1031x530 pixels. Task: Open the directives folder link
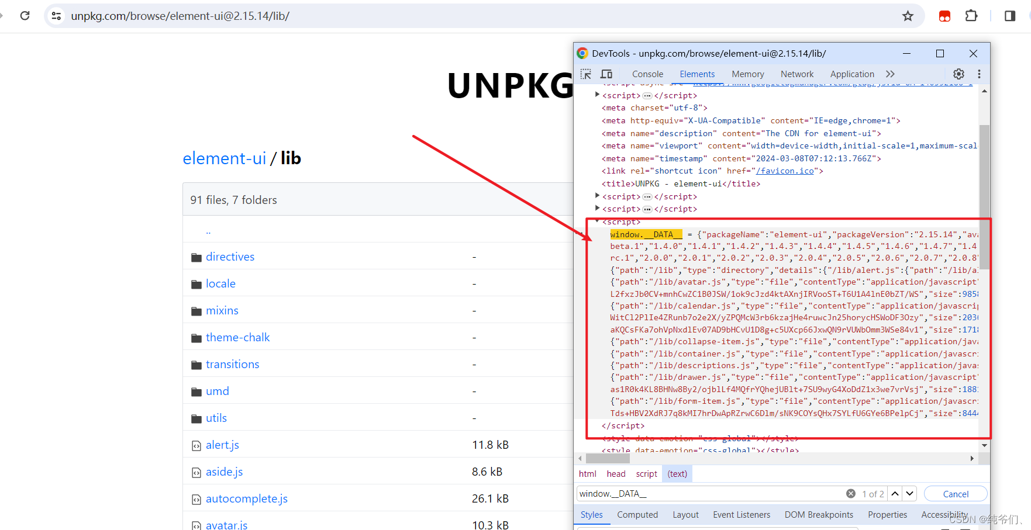[x=230, y=257]
